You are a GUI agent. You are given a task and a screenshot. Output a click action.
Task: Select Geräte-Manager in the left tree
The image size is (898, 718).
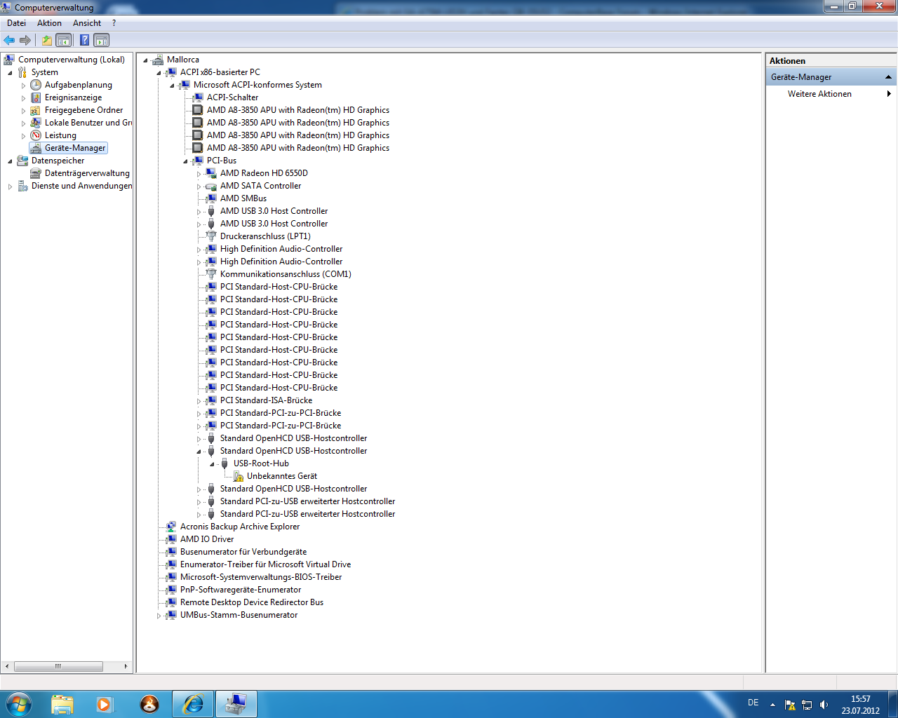(75, 148)
